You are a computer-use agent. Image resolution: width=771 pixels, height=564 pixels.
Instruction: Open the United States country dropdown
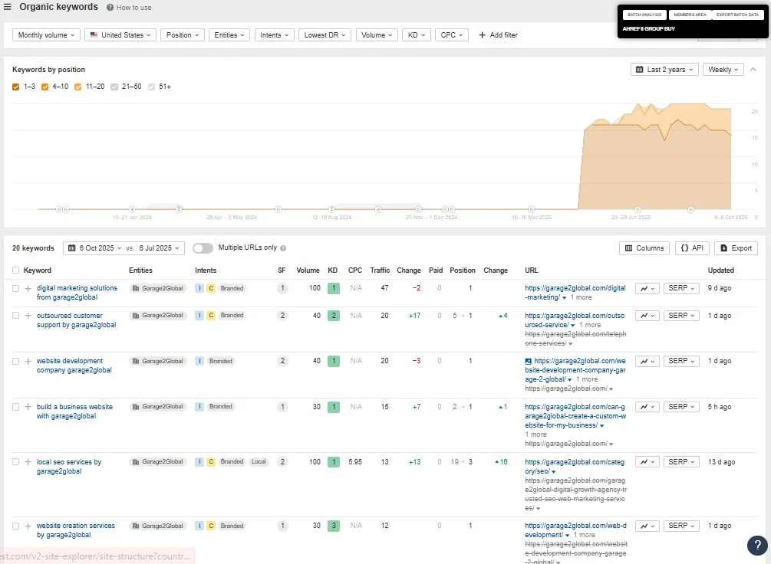point(120,35)
